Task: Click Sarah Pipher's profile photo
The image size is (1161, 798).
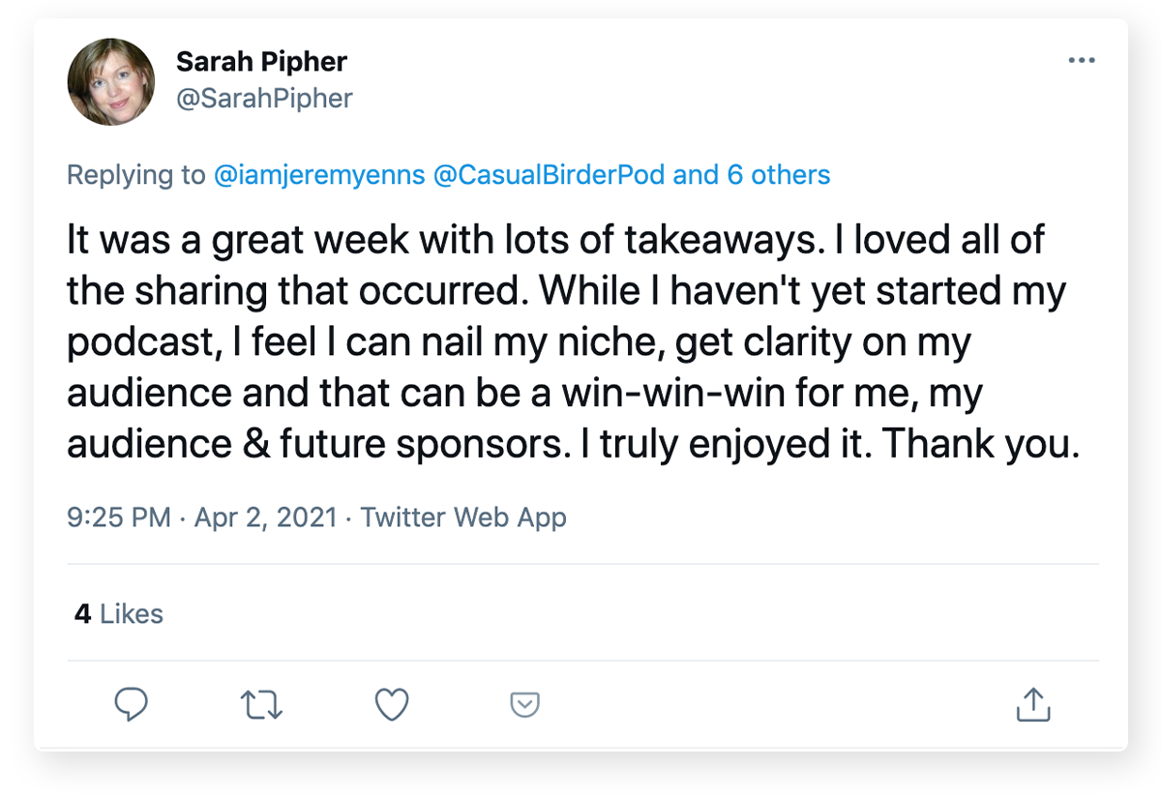Action: (111, 82)
